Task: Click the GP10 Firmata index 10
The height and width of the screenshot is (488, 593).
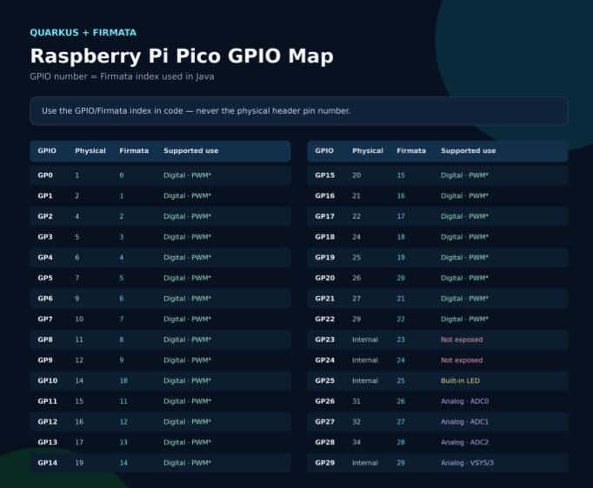Action: point(123,380)
